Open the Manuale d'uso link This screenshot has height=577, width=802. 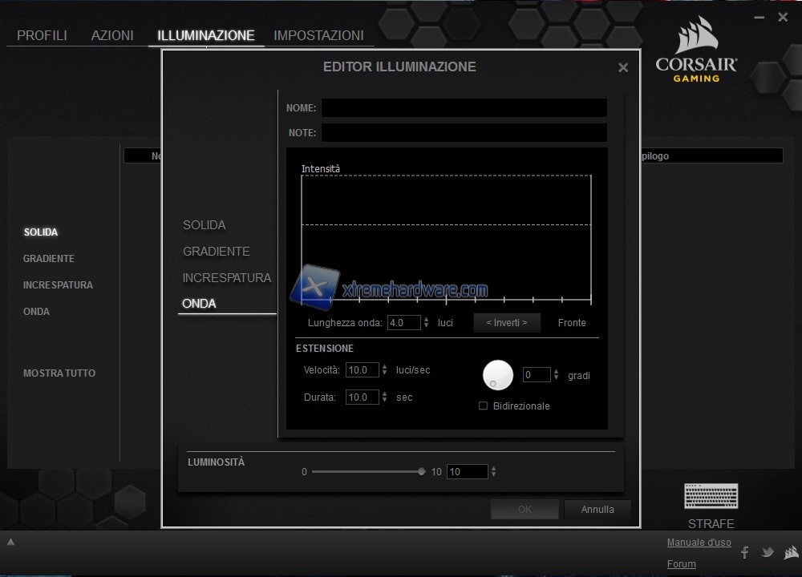click(x=699, y=543)
